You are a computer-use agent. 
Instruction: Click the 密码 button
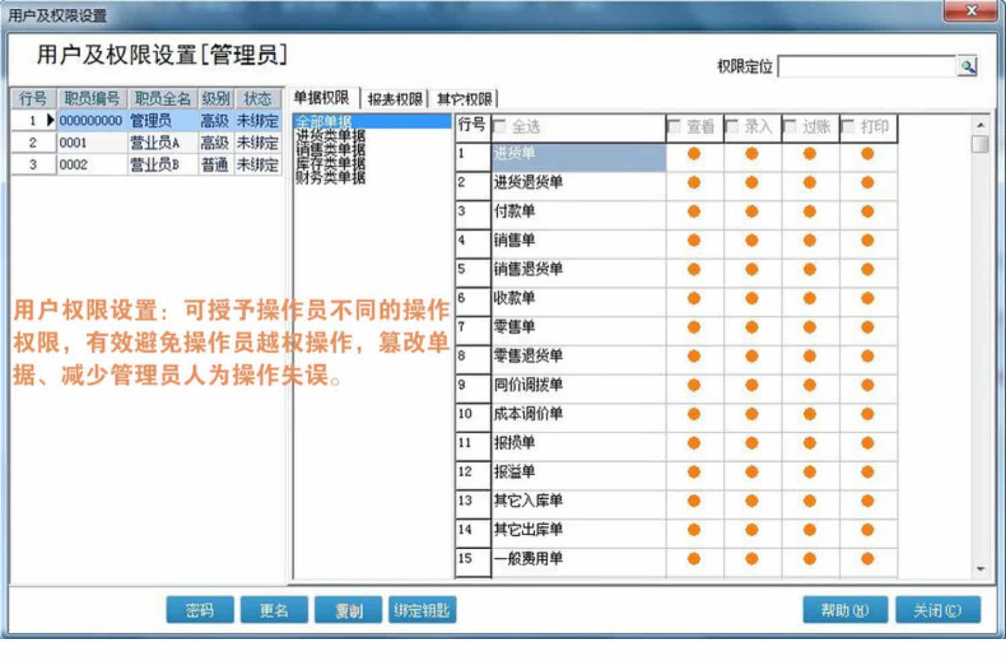point(200,610)
